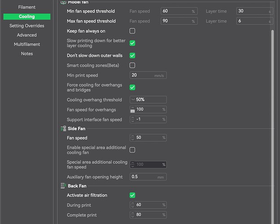The width and height of the screenshot is (280, 224).
Task: Click spinner arrows on Side Fan speed
Action: point(133,138)
